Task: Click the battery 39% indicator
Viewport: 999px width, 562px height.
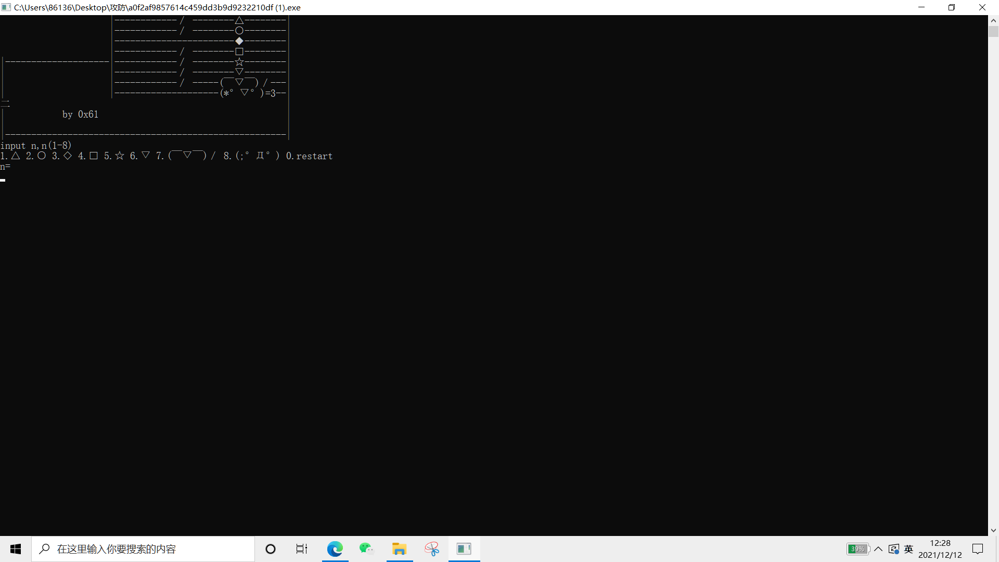Action: tap(858, 549)
